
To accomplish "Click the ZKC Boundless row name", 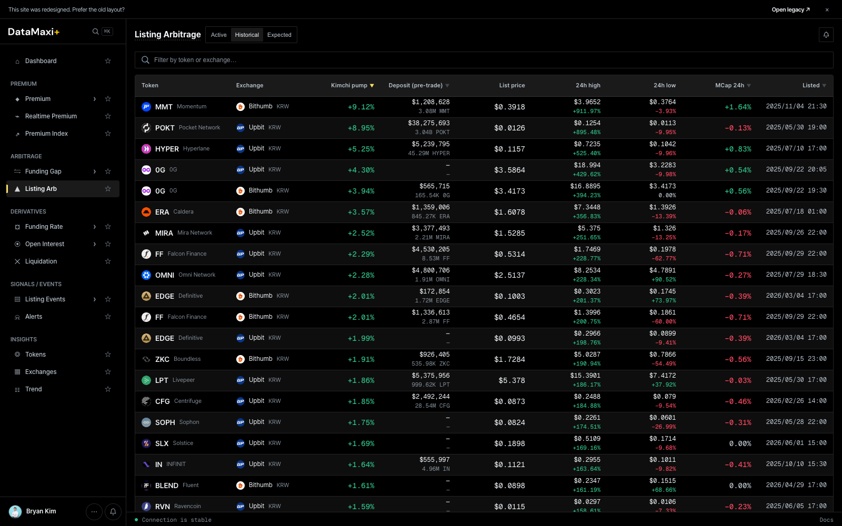I will coord(178,359).
